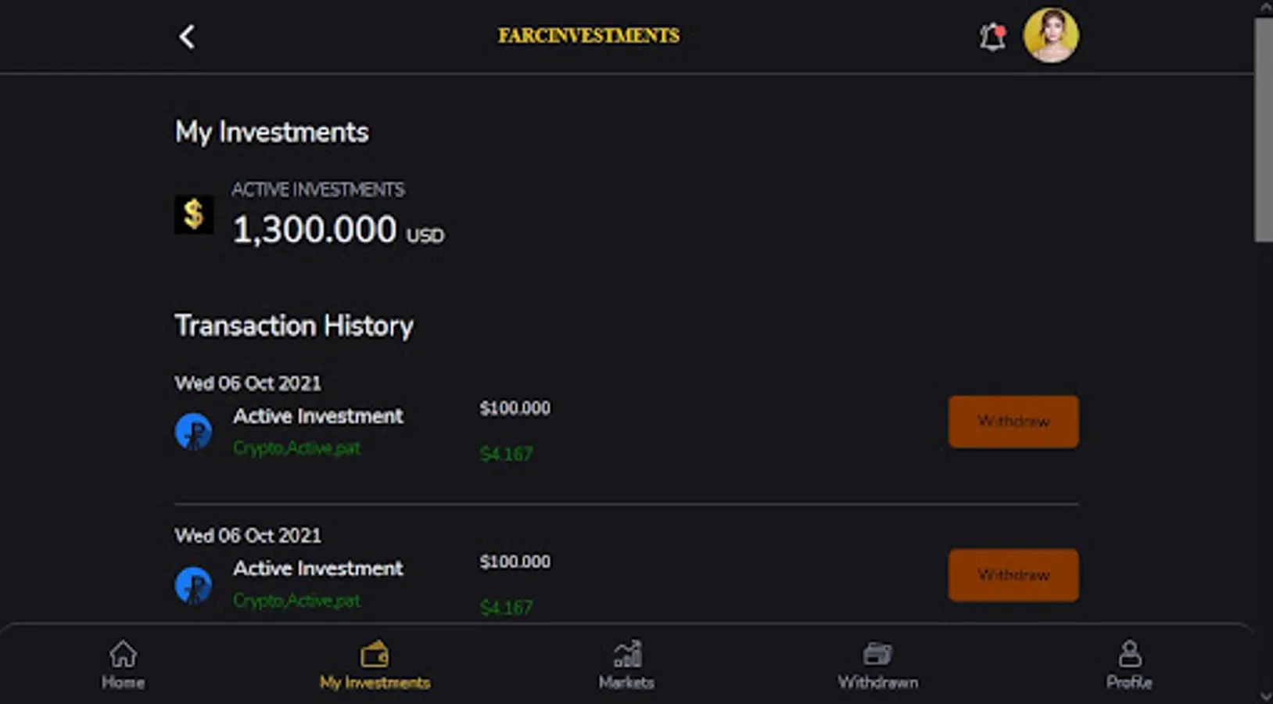Click the 1,300.000 USD active investments total
This screenshot has width=1273, height=704.
pyautogui.click(x=338, y=230)
